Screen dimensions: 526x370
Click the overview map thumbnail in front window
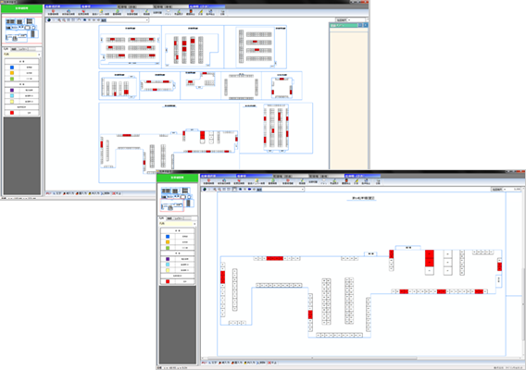pos(178,199)
